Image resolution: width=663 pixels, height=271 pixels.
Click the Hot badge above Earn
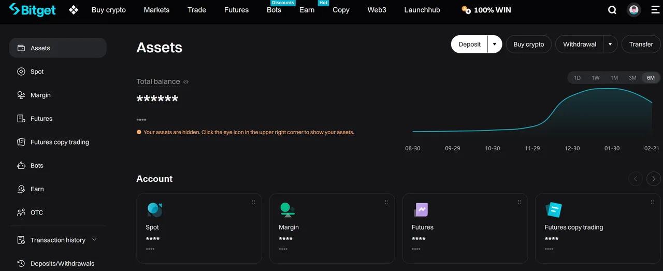coord(323,3)
